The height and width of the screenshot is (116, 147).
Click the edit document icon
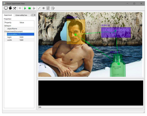[x=53, y=8]
